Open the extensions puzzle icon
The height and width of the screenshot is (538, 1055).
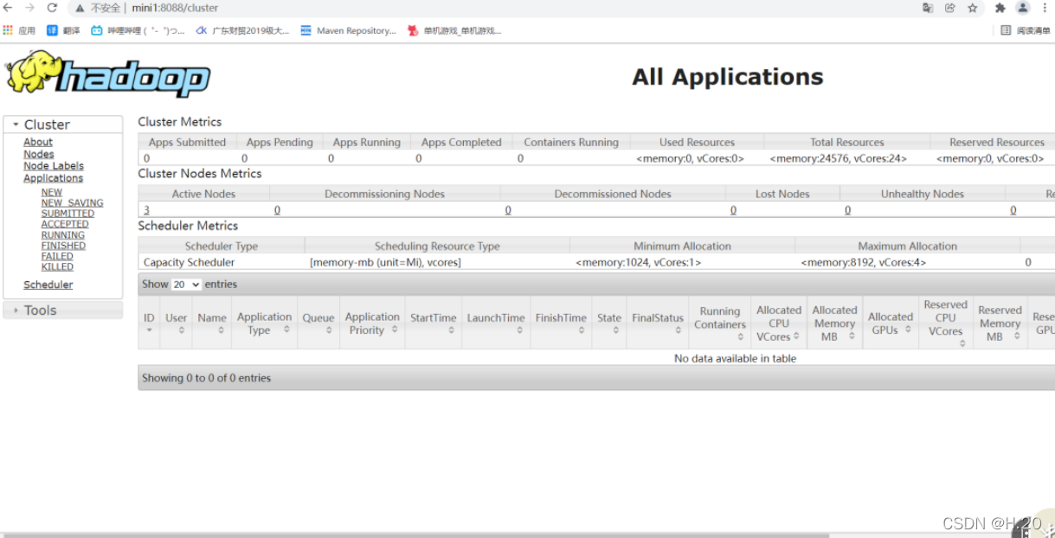1000,8
